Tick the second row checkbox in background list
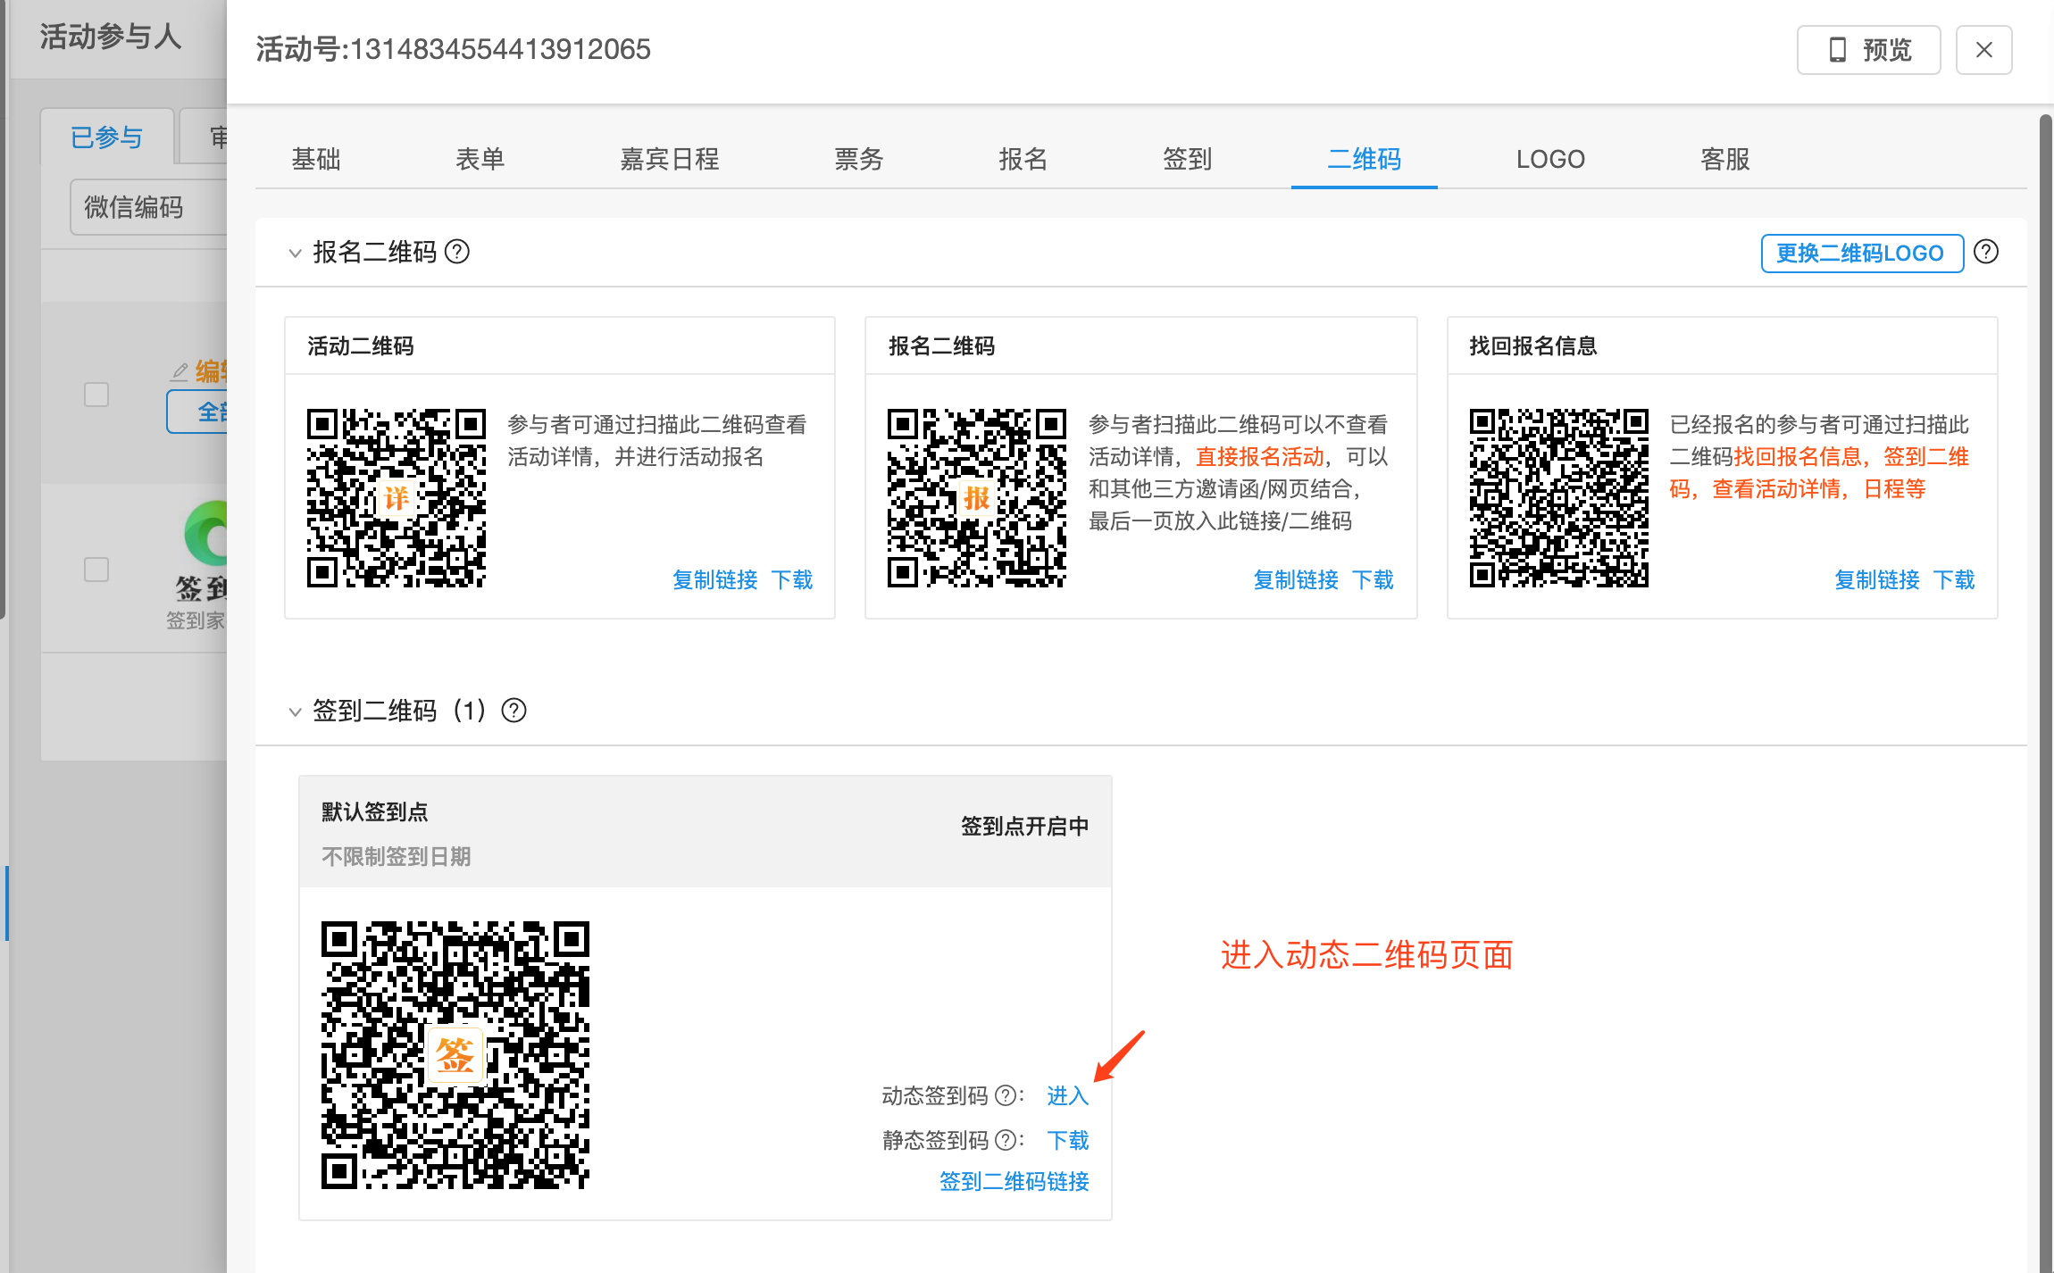The height and width of the screenshot is (1273, 2054). 96,570
